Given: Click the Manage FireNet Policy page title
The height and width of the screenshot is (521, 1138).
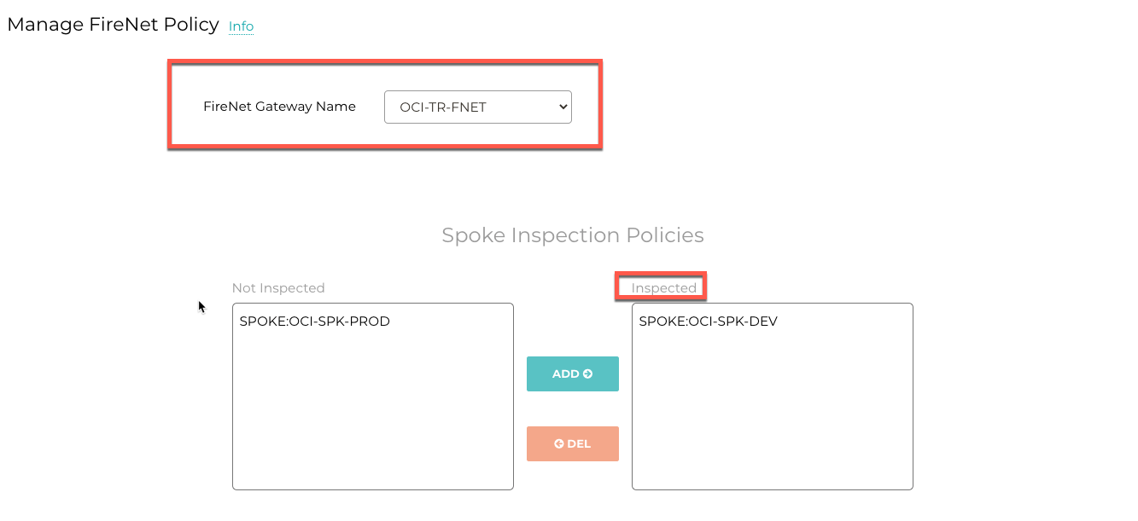Looking at the screenshot, I should point(113,24).
